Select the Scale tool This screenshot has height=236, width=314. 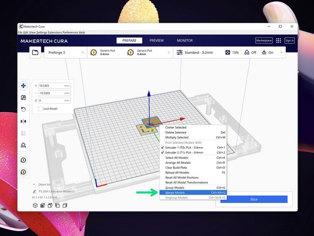[23, 97]
